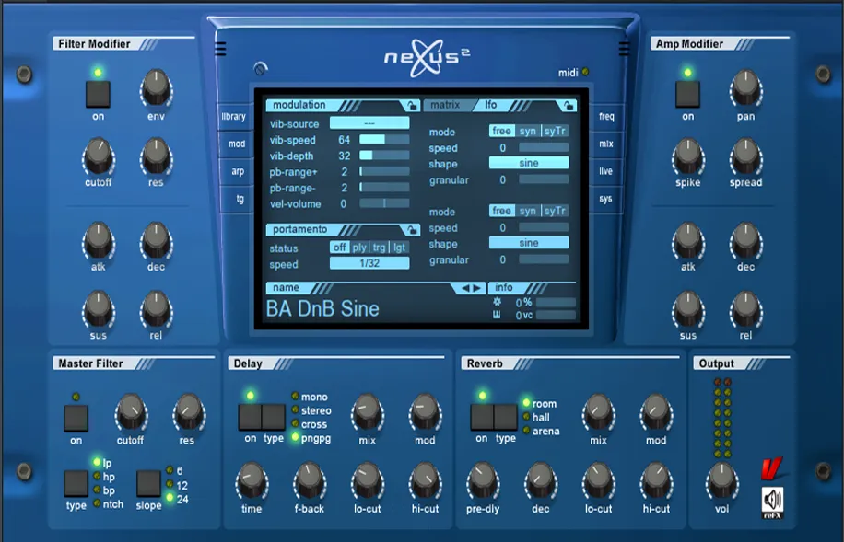This screenshot has width=844, height=542.
Task: Open portamento speed 1/32 dropdown
Action: pos(369,263)
